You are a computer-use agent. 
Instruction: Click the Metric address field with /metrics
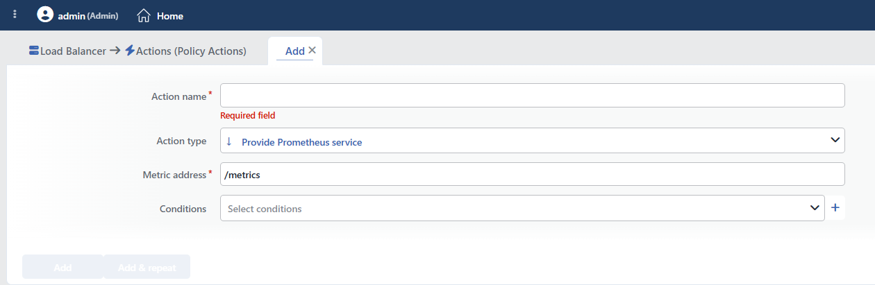pos(532,174)
